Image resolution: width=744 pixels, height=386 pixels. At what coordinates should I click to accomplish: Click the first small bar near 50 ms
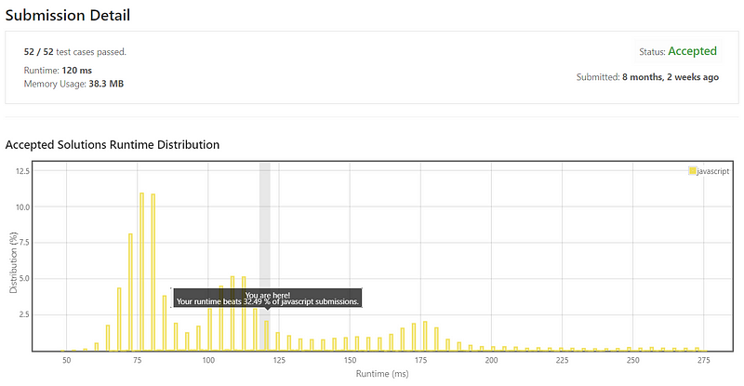coord(62,350)
